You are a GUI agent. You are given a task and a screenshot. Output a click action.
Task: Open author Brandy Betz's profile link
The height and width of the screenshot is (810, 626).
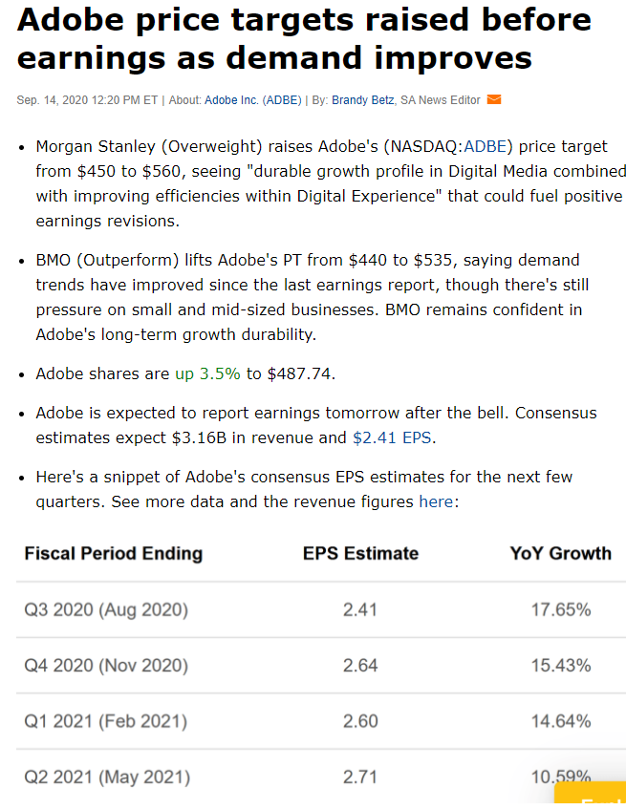(363, 100)
